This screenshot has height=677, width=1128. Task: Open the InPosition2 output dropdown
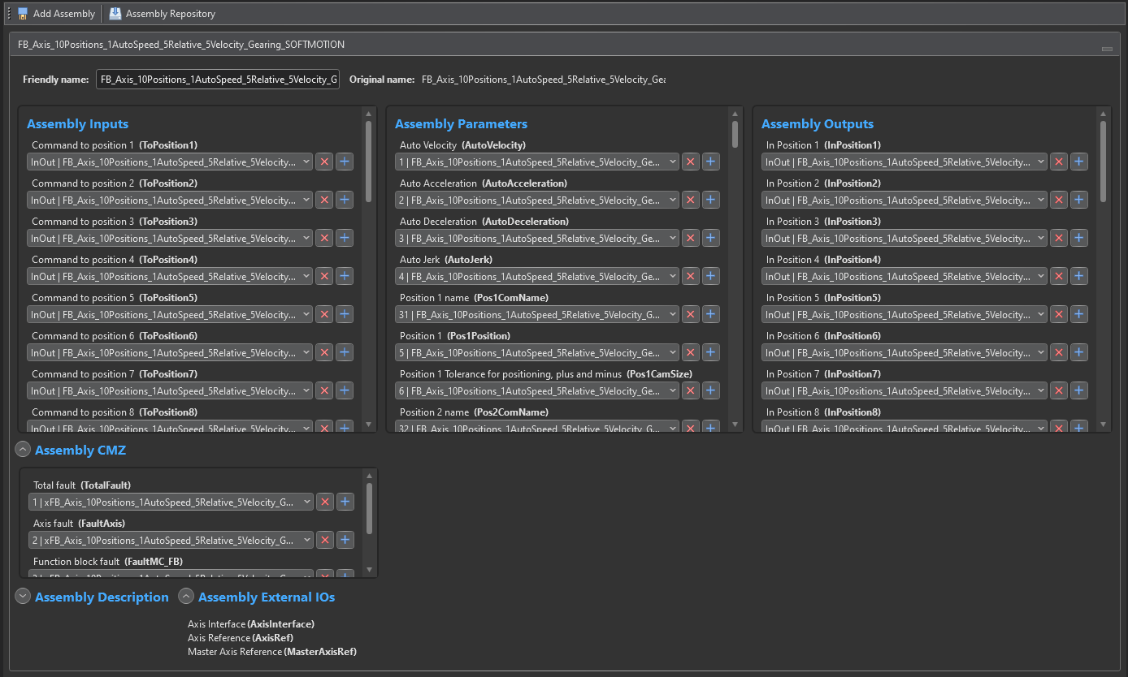pos(905,200)
